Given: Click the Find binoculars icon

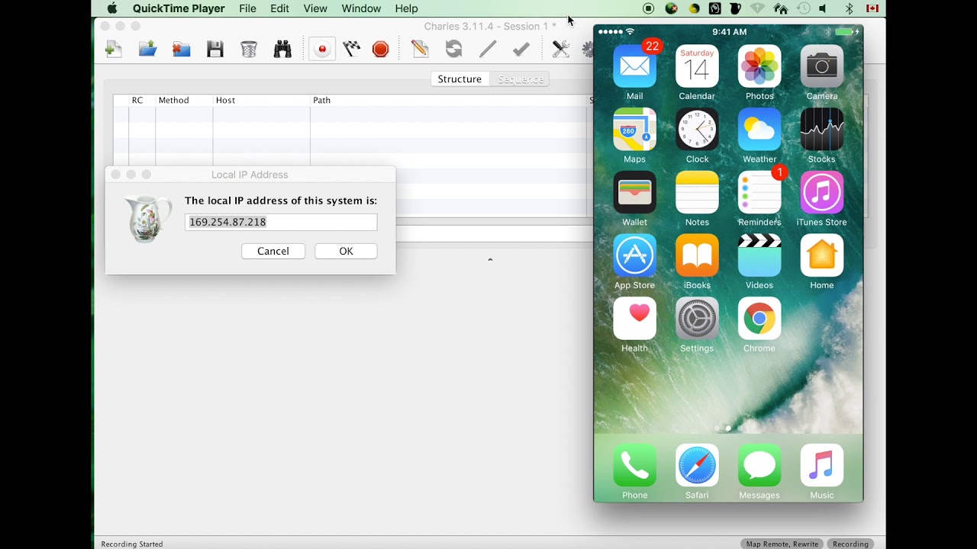Looking at the screenshot, I should coord(282,50).
